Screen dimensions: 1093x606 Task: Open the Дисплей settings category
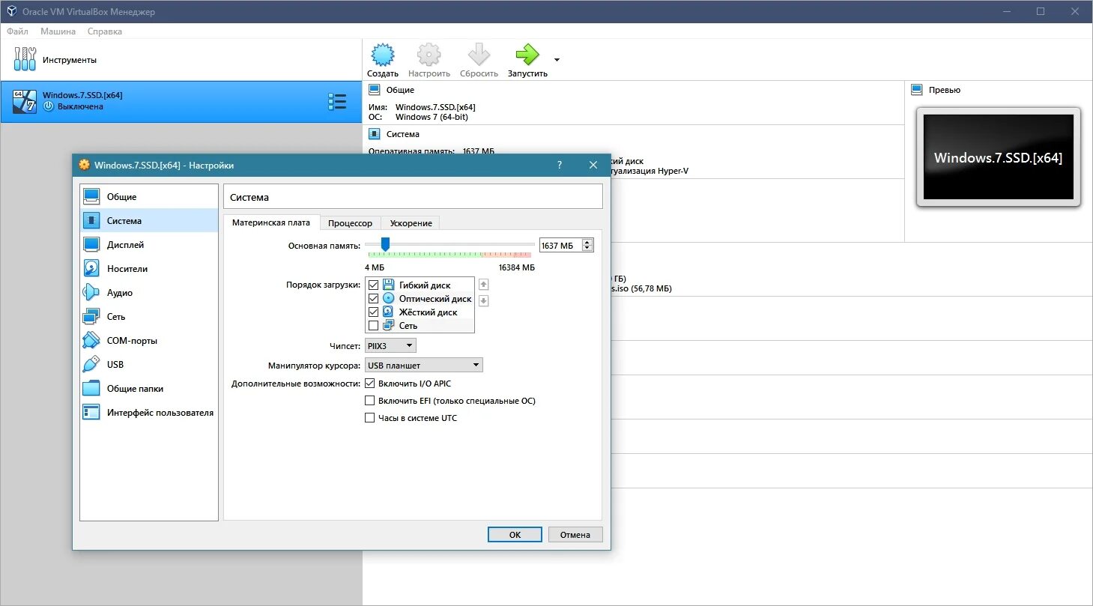point(149,245)
